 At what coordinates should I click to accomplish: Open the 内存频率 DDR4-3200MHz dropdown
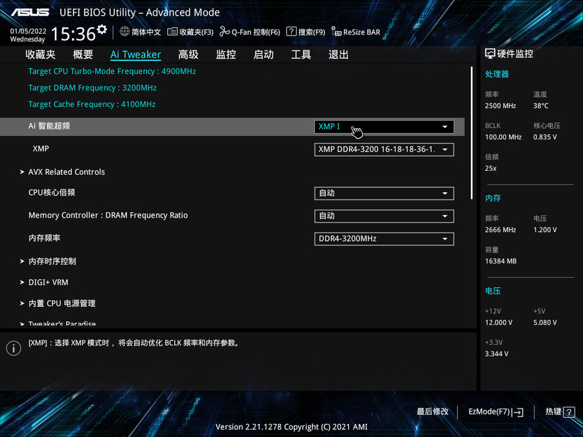click(383, 239)
